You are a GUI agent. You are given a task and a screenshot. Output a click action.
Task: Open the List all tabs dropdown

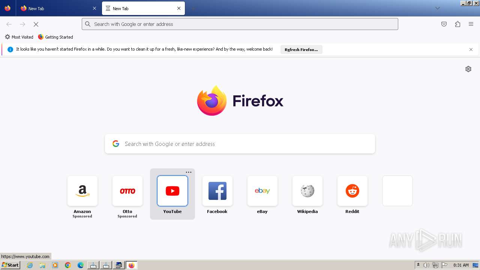click(437, 8)
